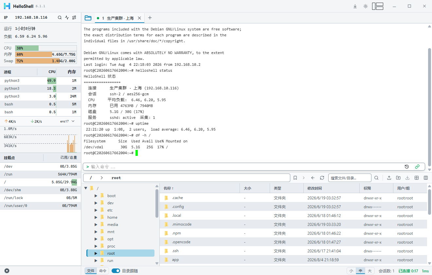432x275 pixels.
Task: Select the large font size 大
Action: (x=369, y=271)
